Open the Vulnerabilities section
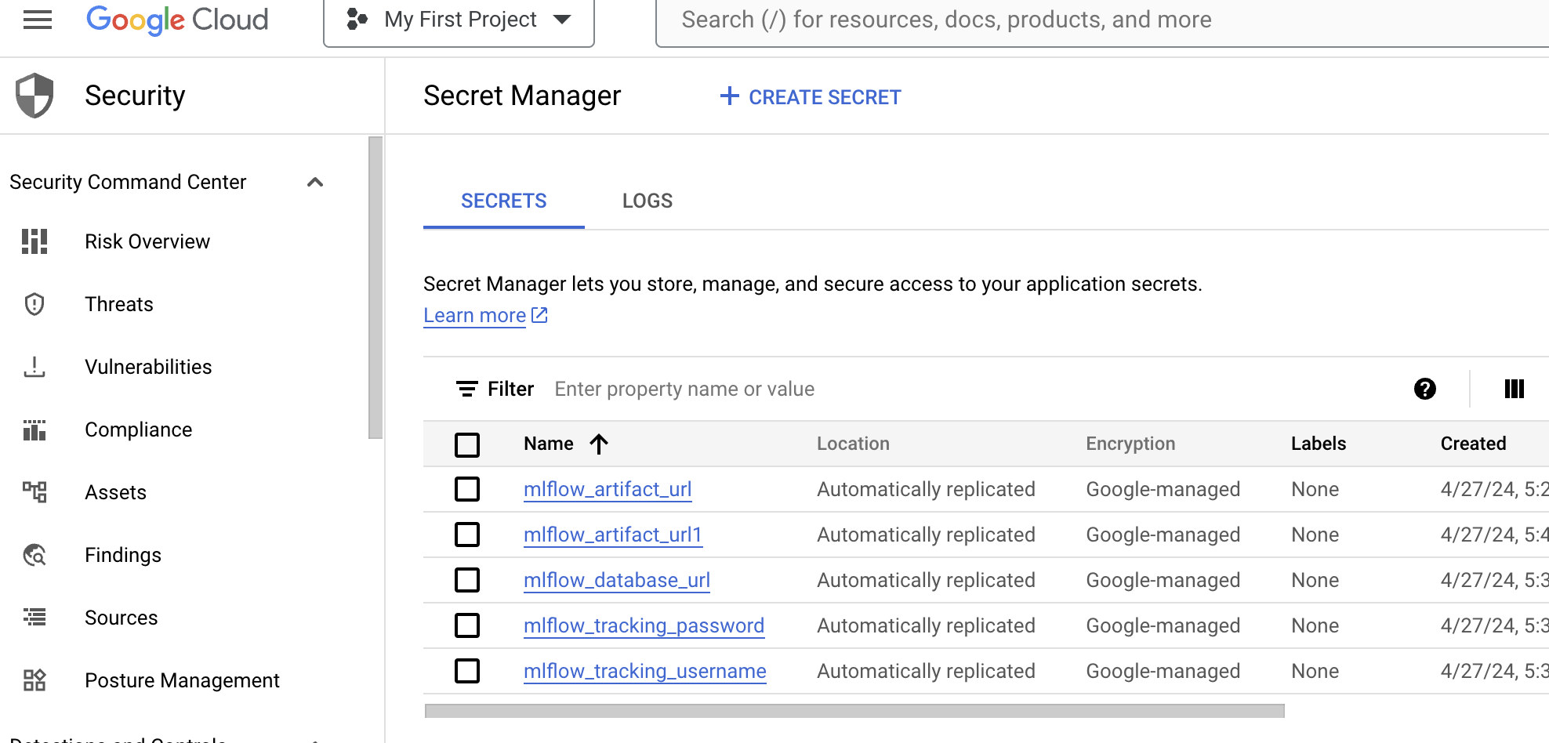The width and height of the screenshot is (1549, 743). 148,367
